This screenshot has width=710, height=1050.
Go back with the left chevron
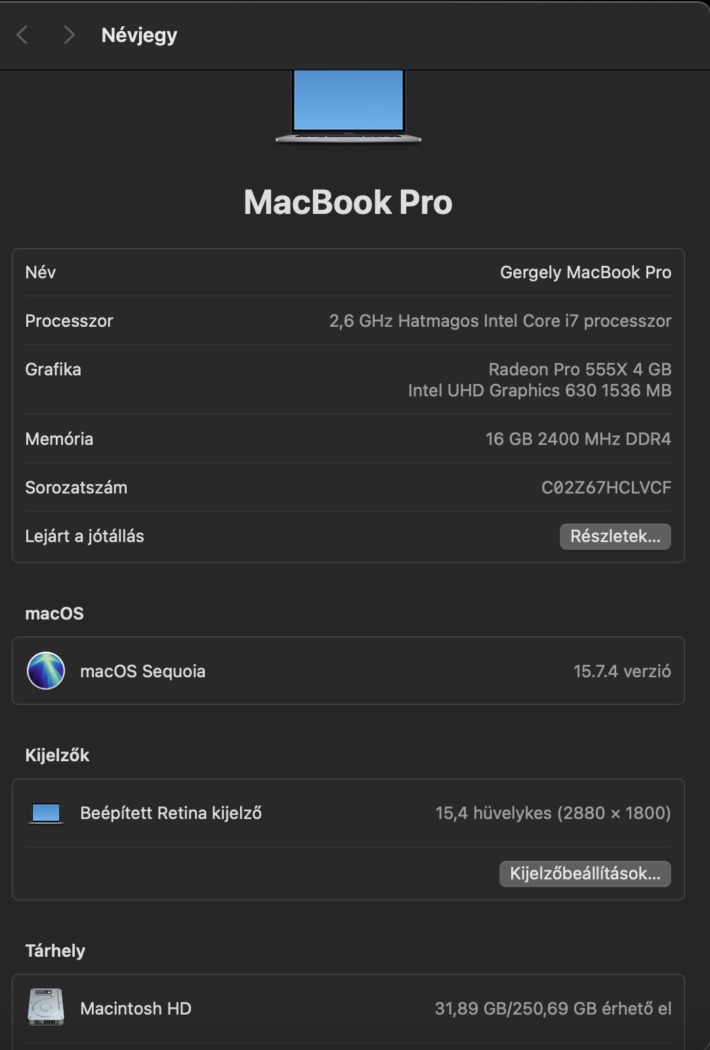(x=22, y=35)
